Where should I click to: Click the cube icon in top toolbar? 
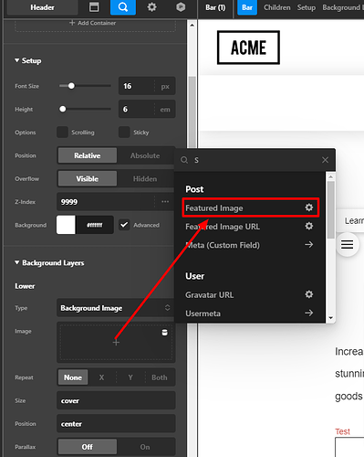tap(181, 7)
